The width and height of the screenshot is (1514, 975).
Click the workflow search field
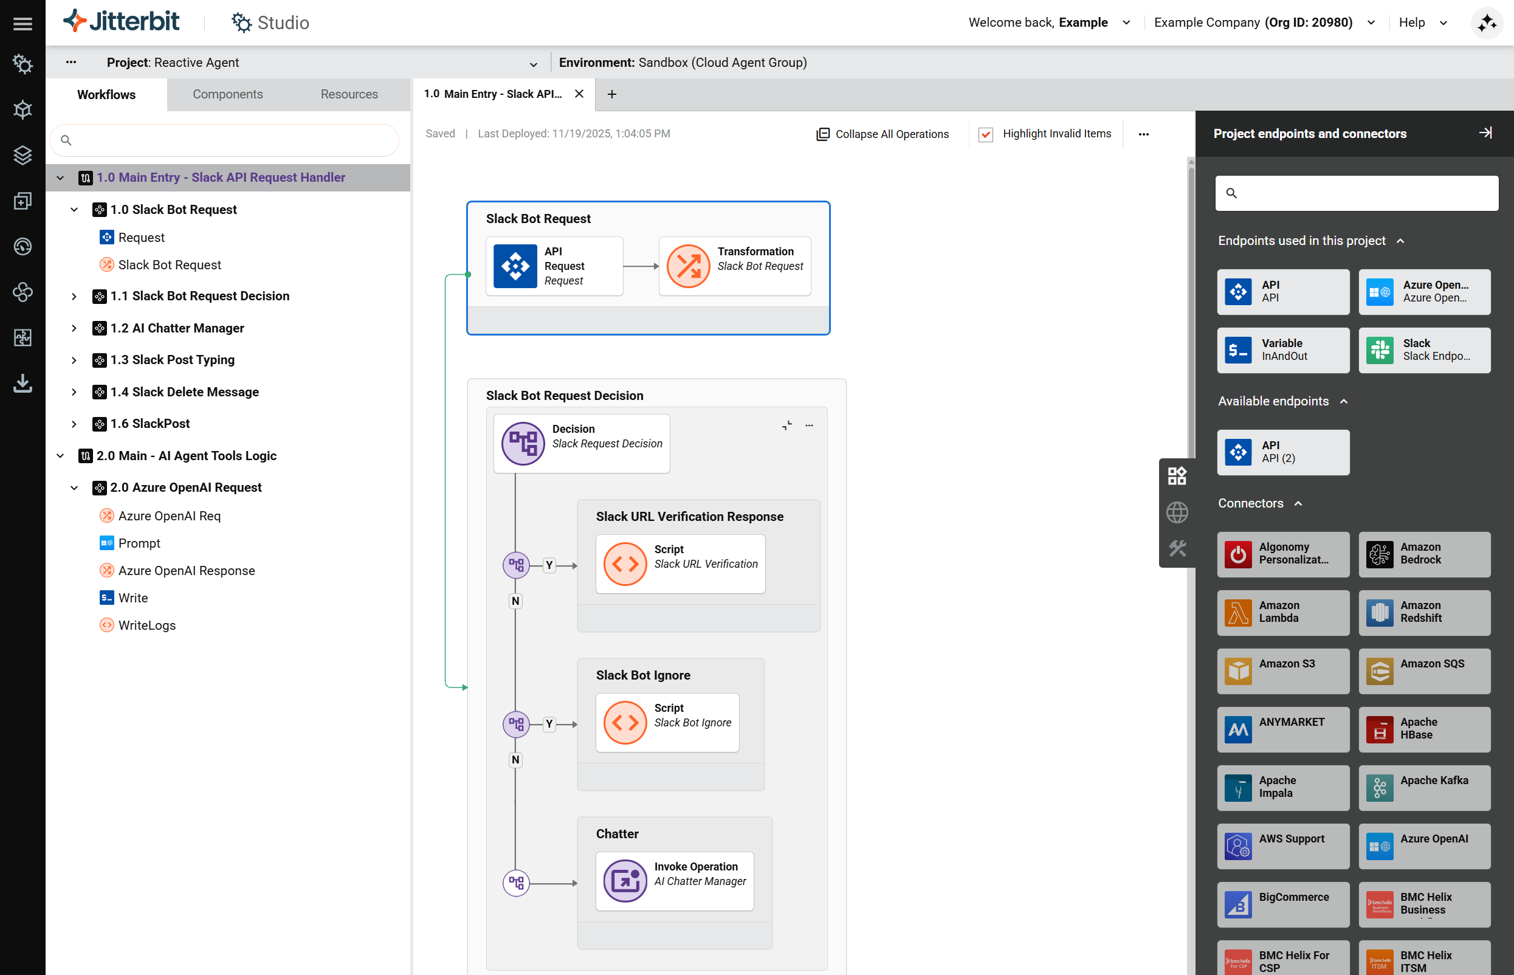(225, 140)
